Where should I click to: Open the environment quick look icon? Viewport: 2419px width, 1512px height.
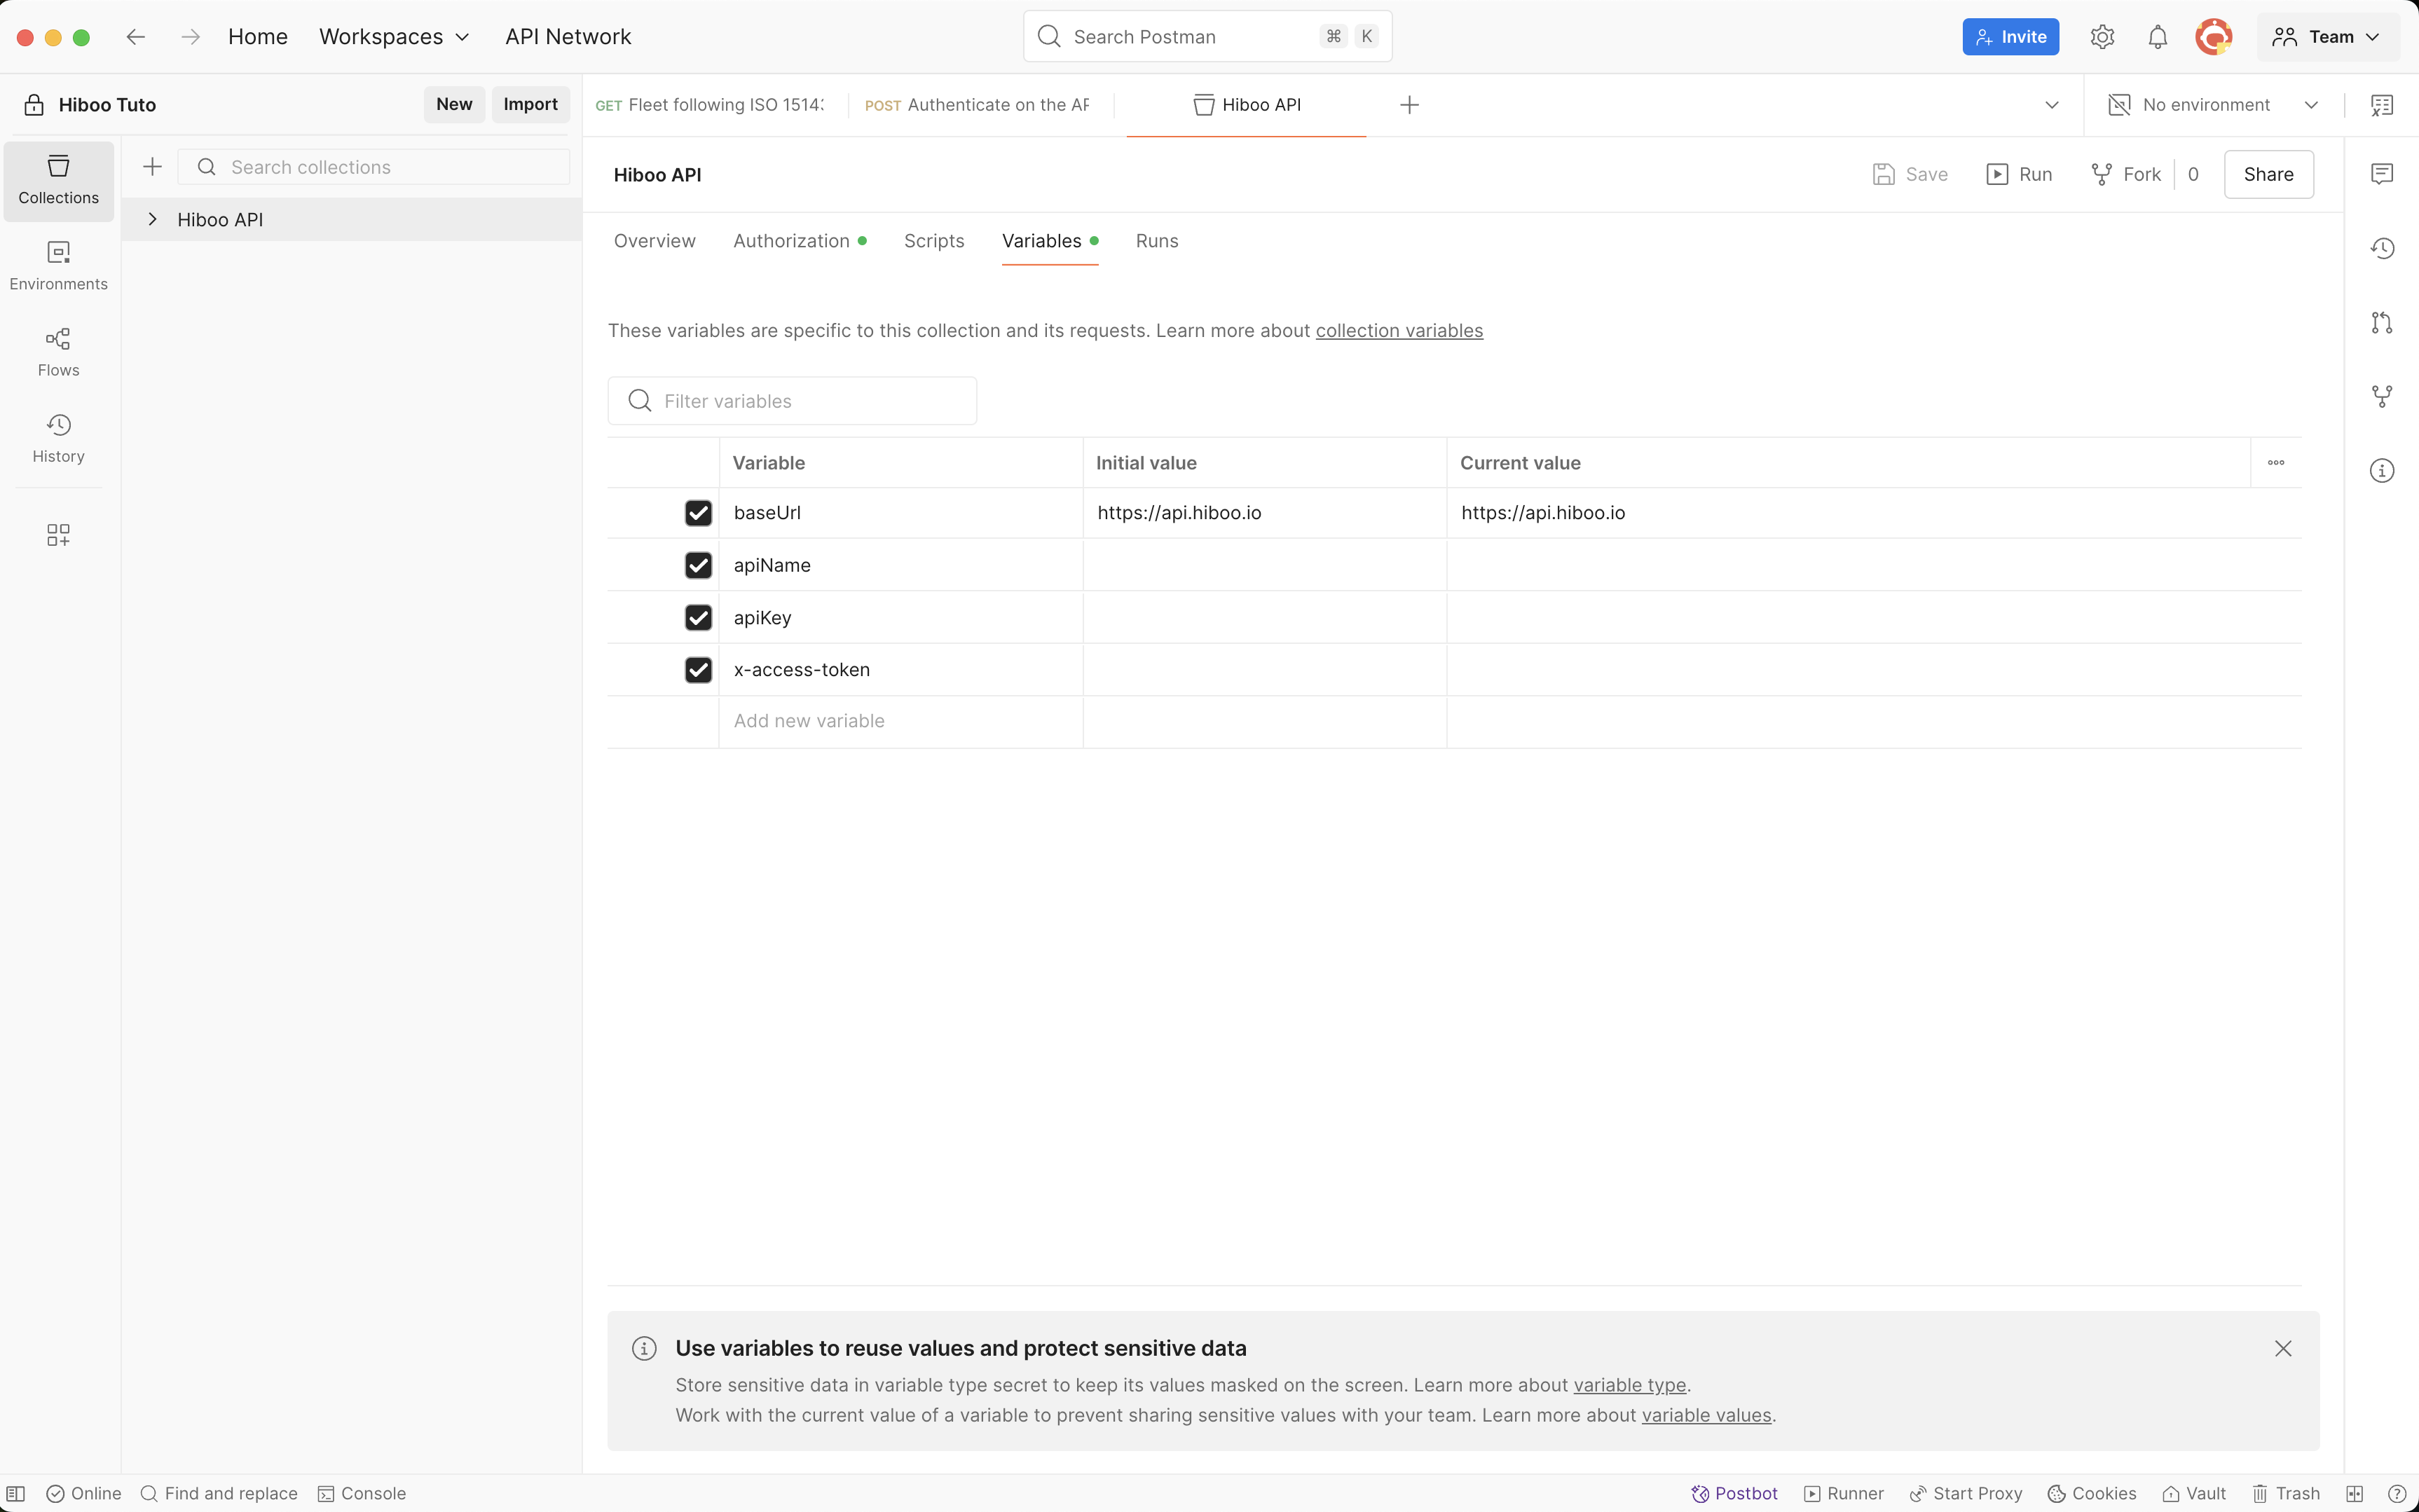point(2382,105)
